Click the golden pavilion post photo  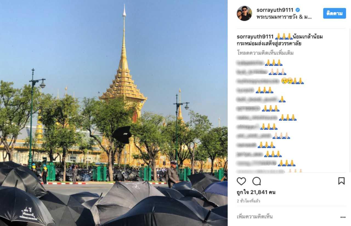(x=114, y=113)
